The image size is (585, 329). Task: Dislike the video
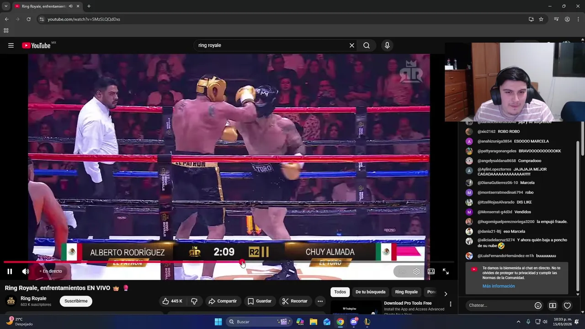[194, 301]
